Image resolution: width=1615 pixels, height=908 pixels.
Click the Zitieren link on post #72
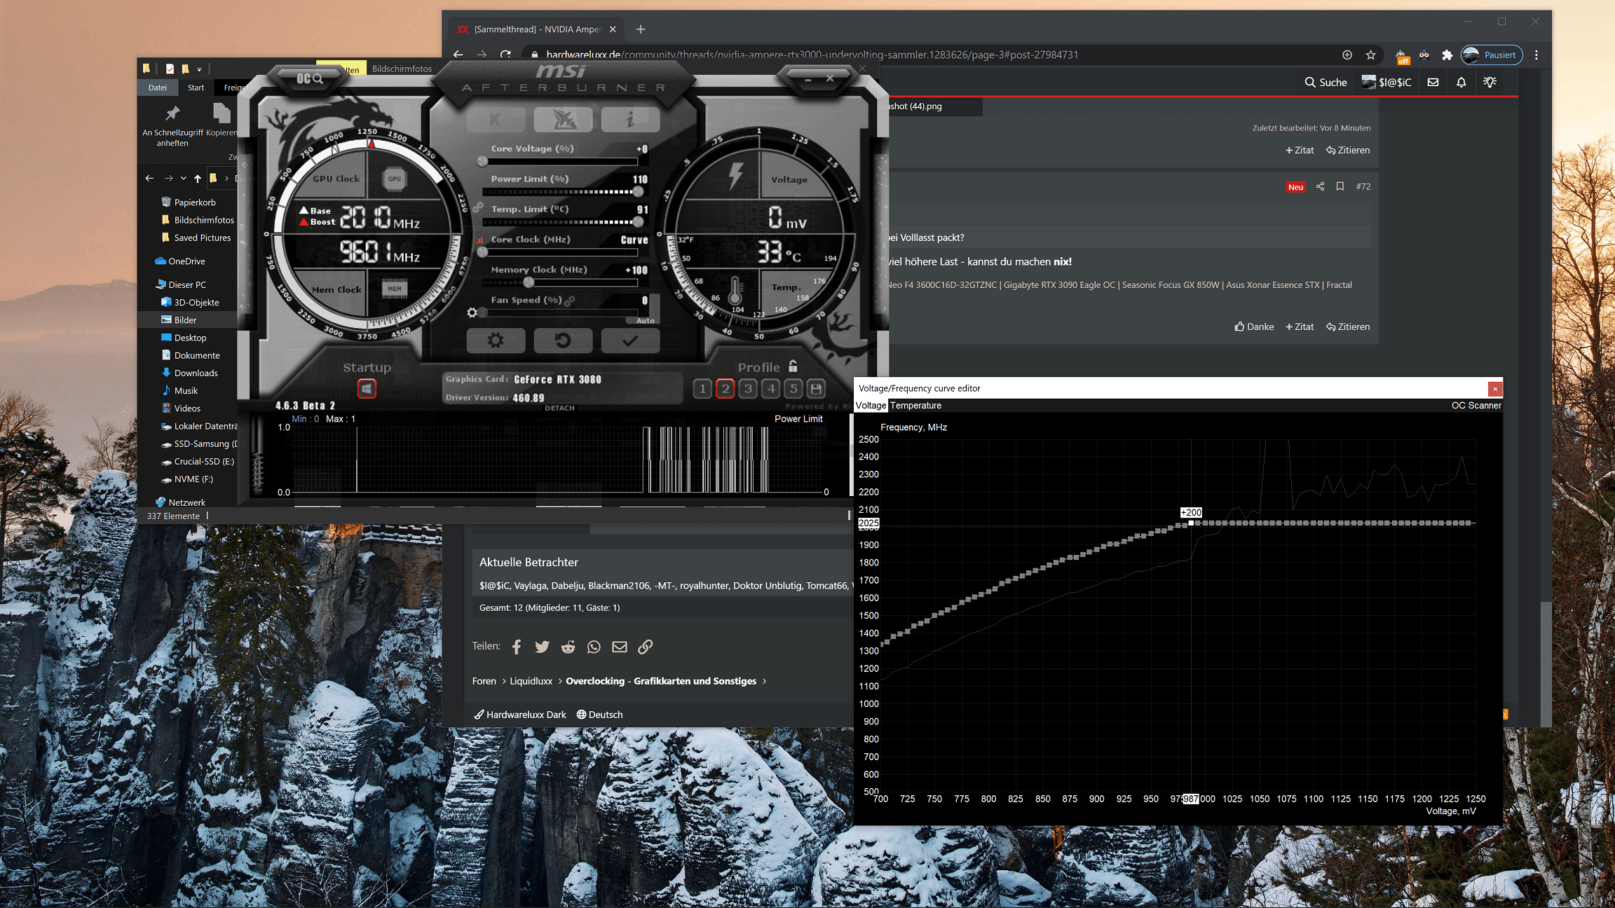pos(1348,327)
